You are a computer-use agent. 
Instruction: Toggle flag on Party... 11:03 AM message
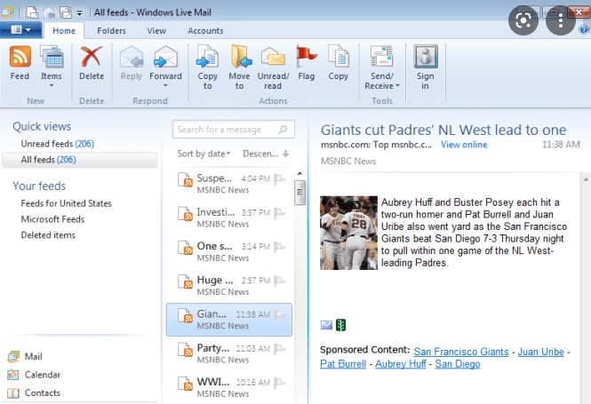(x=279, y=348)
